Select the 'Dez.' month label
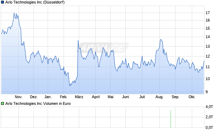The image size is (219, 131). pos(34,97)
